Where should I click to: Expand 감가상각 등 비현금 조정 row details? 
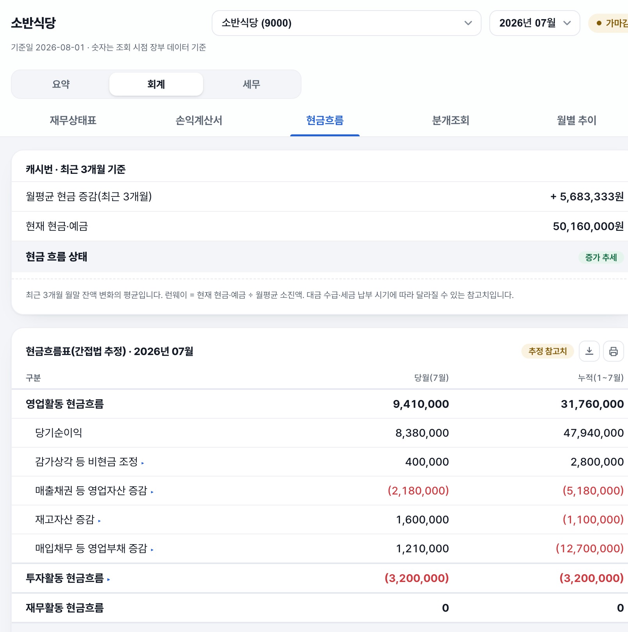(x=143, y=463)
